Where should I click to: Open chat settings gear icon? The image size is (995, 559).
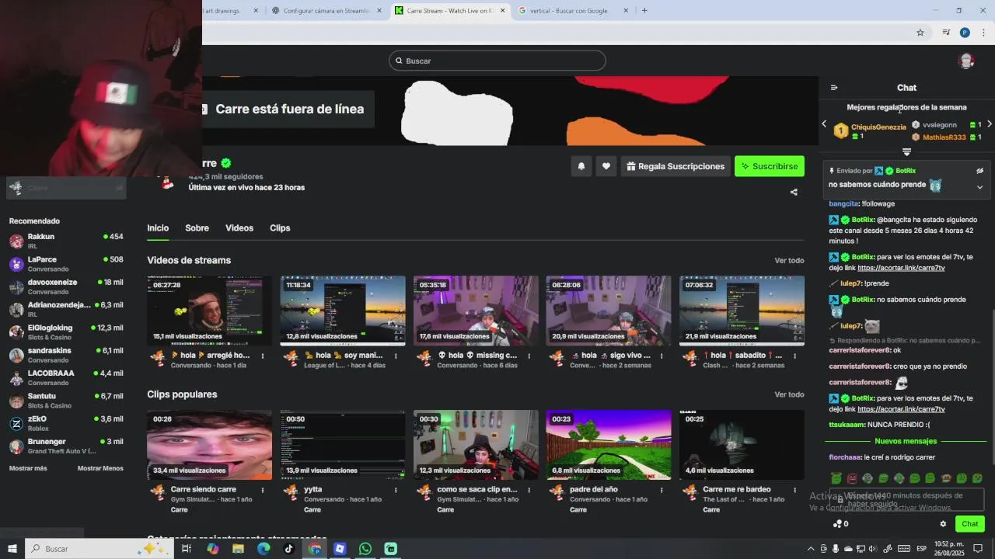943,524
